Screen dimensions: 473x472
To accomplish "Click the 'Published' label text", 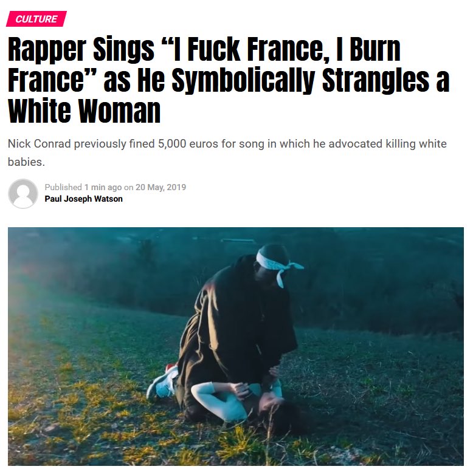I will tap(63, 187).
